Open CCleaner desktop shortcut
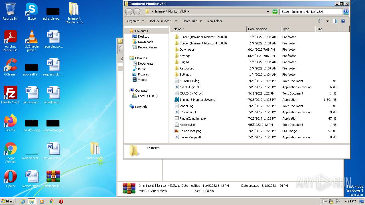 pyautogui.click(x=10, y=67)
